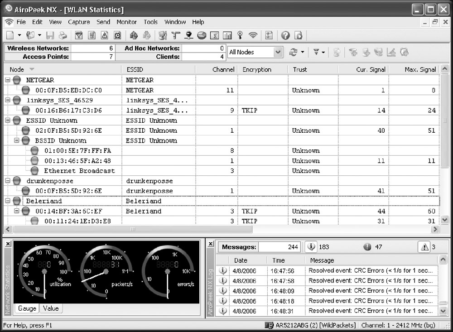Viewport: 453px width, 332px height.
Task: Collapse the linksys_SES_46529 tree node
Action: (8, 100)
